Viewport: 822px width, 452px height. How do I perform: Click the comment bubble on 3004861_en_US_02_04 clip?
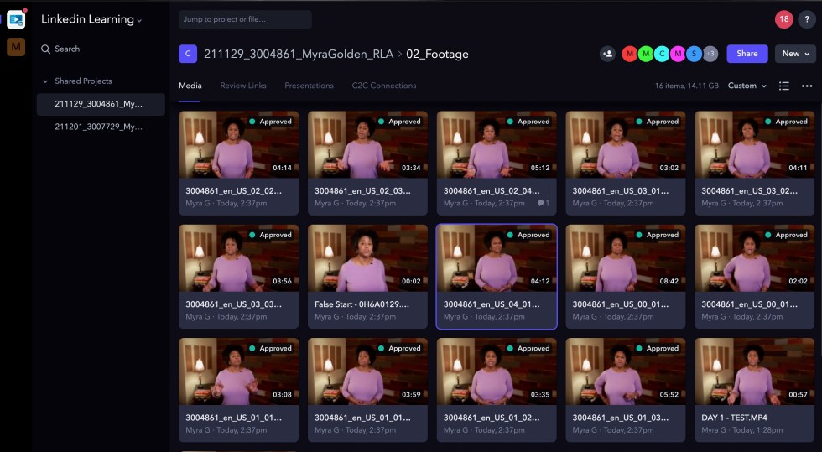pyautogui.click(x=543, y=203)
